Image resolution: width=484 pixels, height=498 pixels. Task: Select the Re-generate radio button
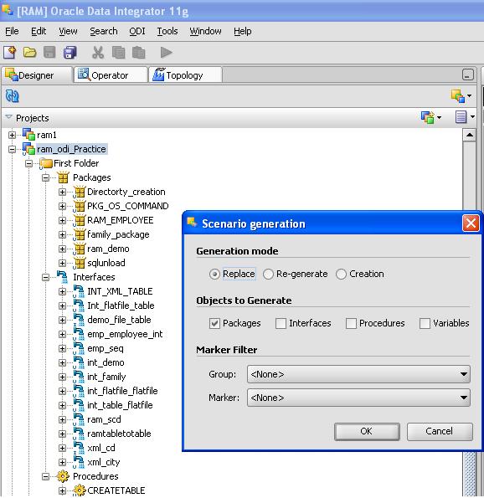268,274
